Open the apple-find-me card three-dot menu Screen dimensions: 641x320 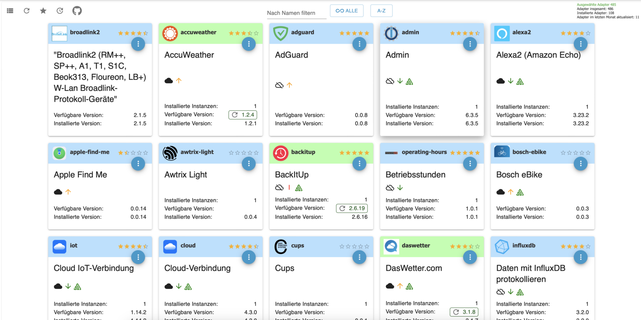click(138, 164)
